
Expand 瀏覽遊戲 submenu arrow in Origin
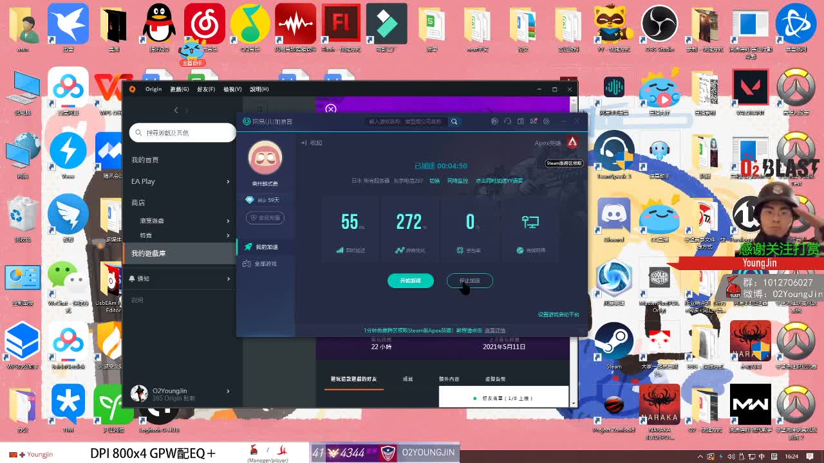(x=228, y=221)
